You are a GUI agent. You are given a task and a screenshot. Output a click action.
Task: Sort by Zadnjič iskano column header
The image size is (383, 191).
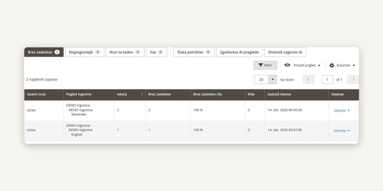pyautogui.click(x=297, y=95)
